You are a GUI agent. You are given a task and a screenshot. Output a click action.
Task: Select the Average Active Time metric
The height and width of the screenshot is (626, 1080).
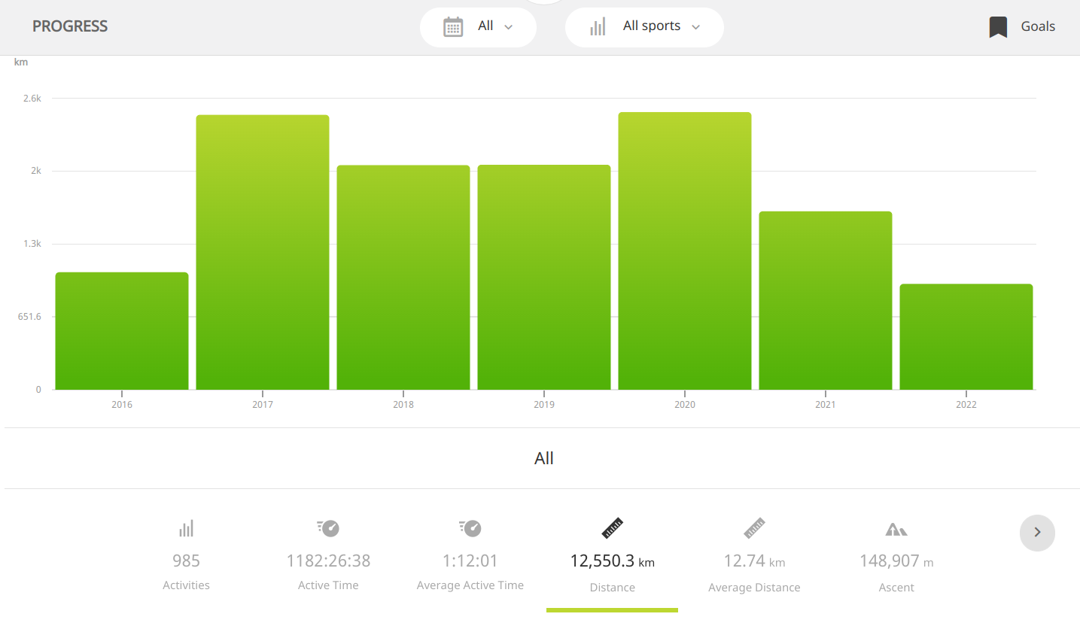(470, 555)
